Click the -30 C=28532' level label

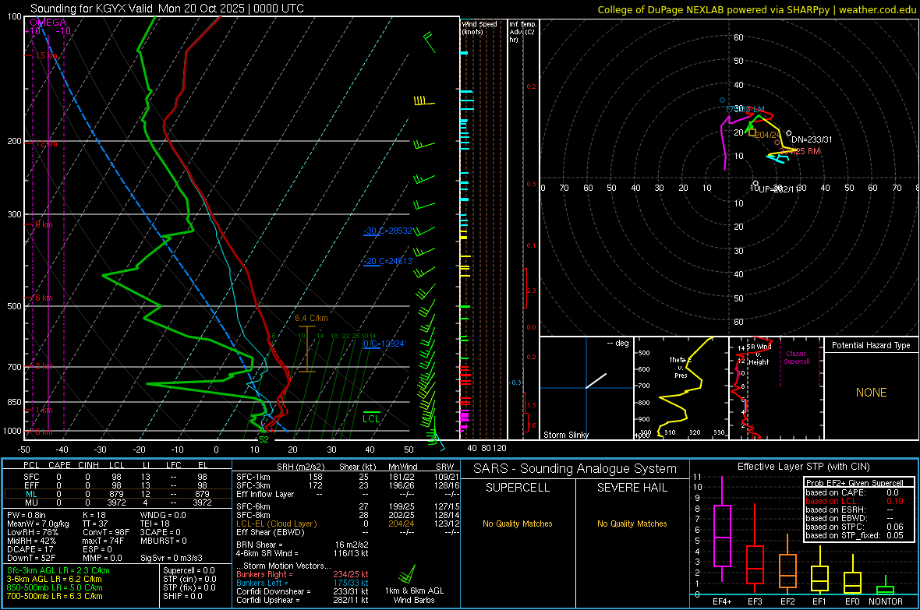(x=388, y=231)
